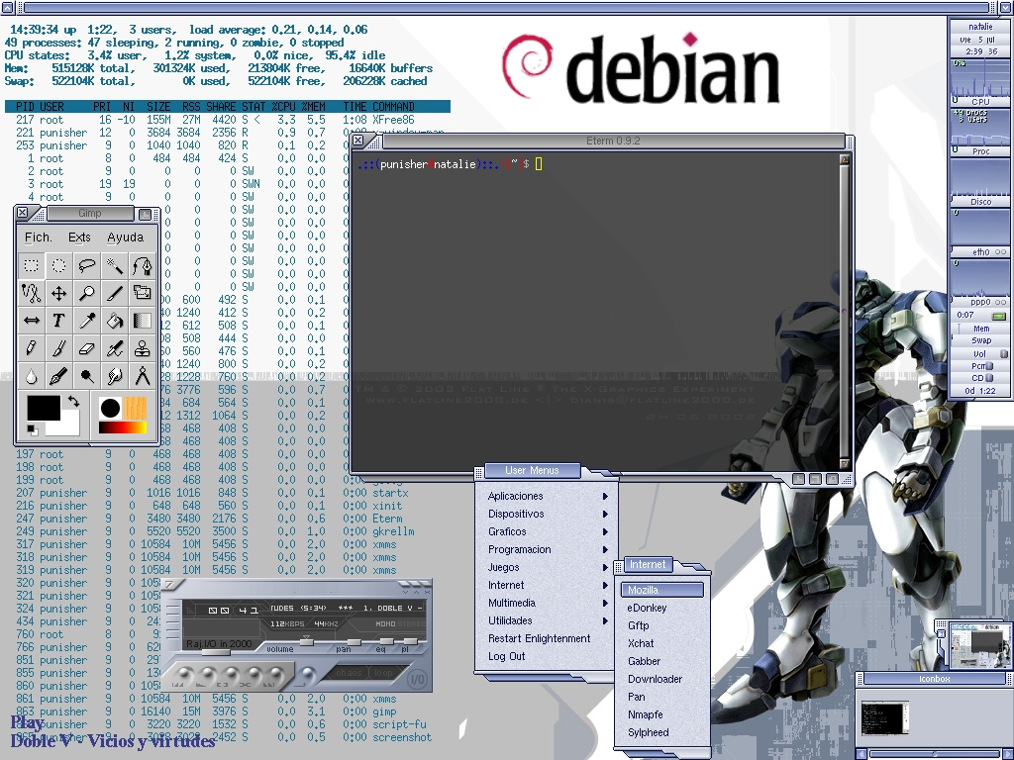Screen dimensions: 1014x760
Task: Expand the Dispositivos submenu
Action: coord(548,514)
